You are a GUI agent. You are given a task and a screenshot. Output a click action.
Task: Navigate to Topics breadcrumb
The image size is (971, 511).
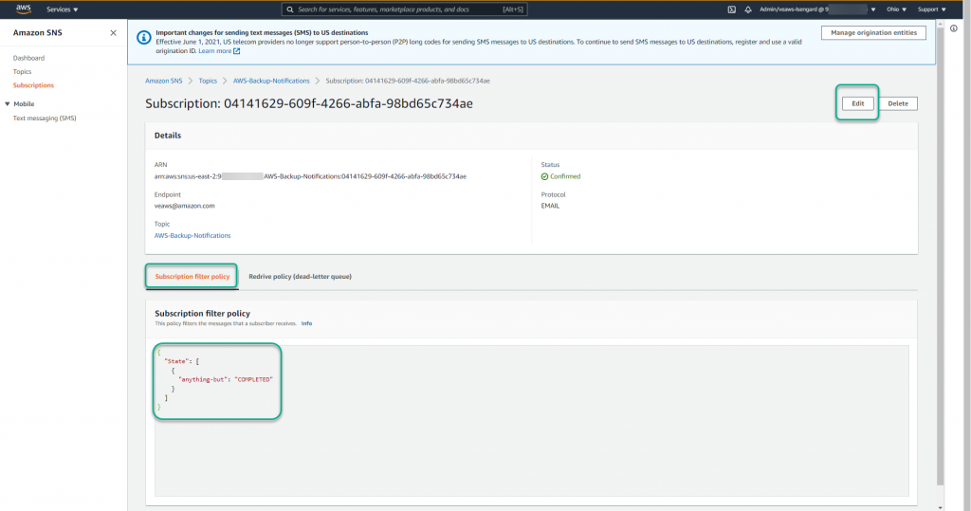(208, 81)
